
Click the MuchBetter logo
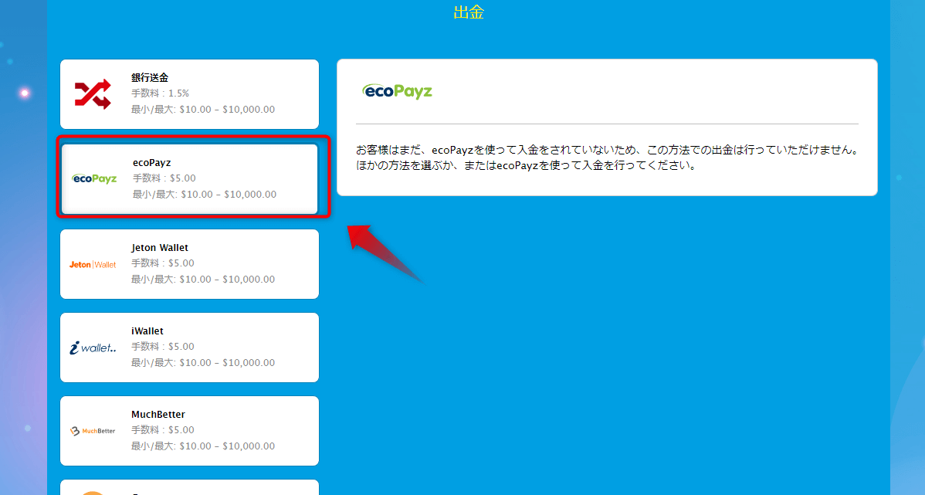(x=93, y=431)
